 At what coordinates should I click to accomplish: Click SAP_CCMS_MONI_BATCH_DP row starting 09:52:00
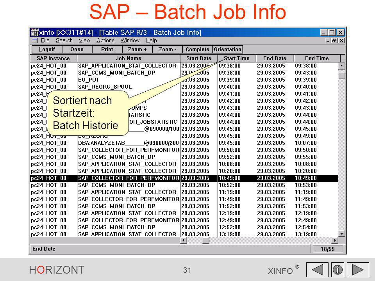tap(184, 157)
